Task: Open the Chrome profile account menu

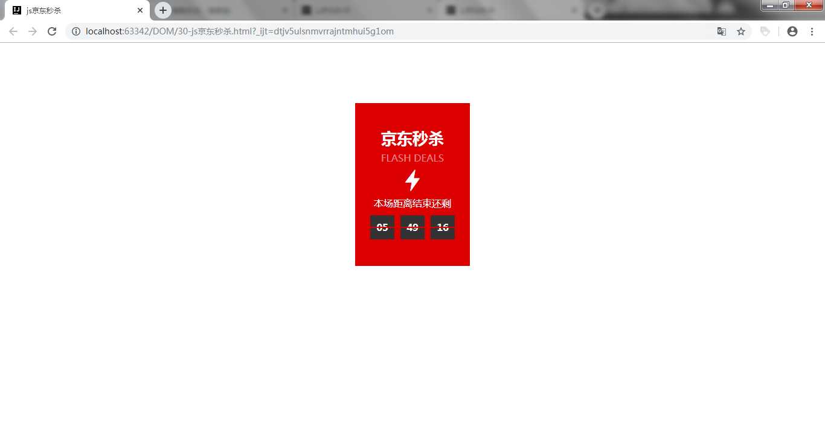Action: point(792,31)
